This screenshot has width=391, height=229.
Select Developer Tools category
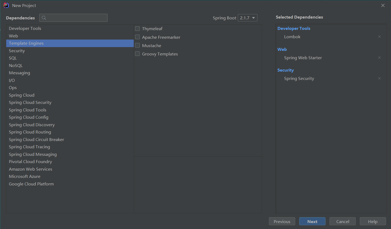coord(70,28)
